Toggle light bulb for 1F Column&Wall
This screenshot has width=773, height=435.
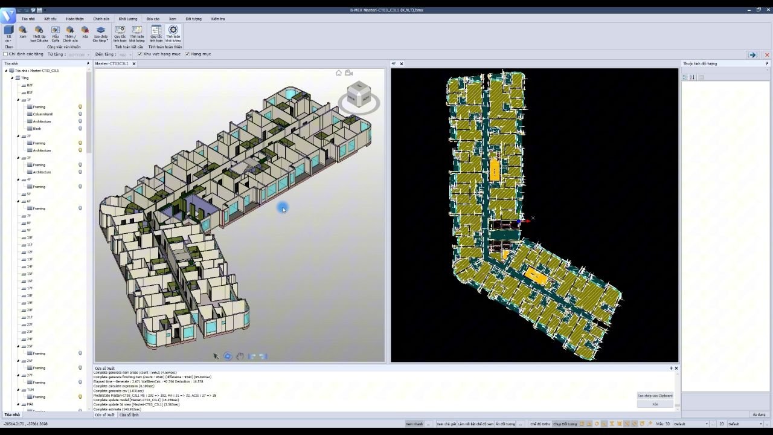(80, 114)
